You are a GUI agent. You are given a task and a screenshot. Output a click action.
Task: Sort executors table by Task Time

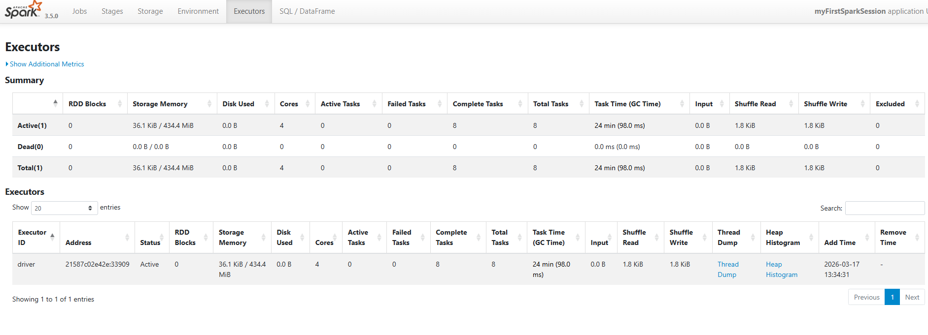pyautogui.click(x=556, y=238)
